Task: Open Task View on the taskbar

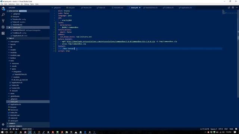Action: [x=11, y=132]
